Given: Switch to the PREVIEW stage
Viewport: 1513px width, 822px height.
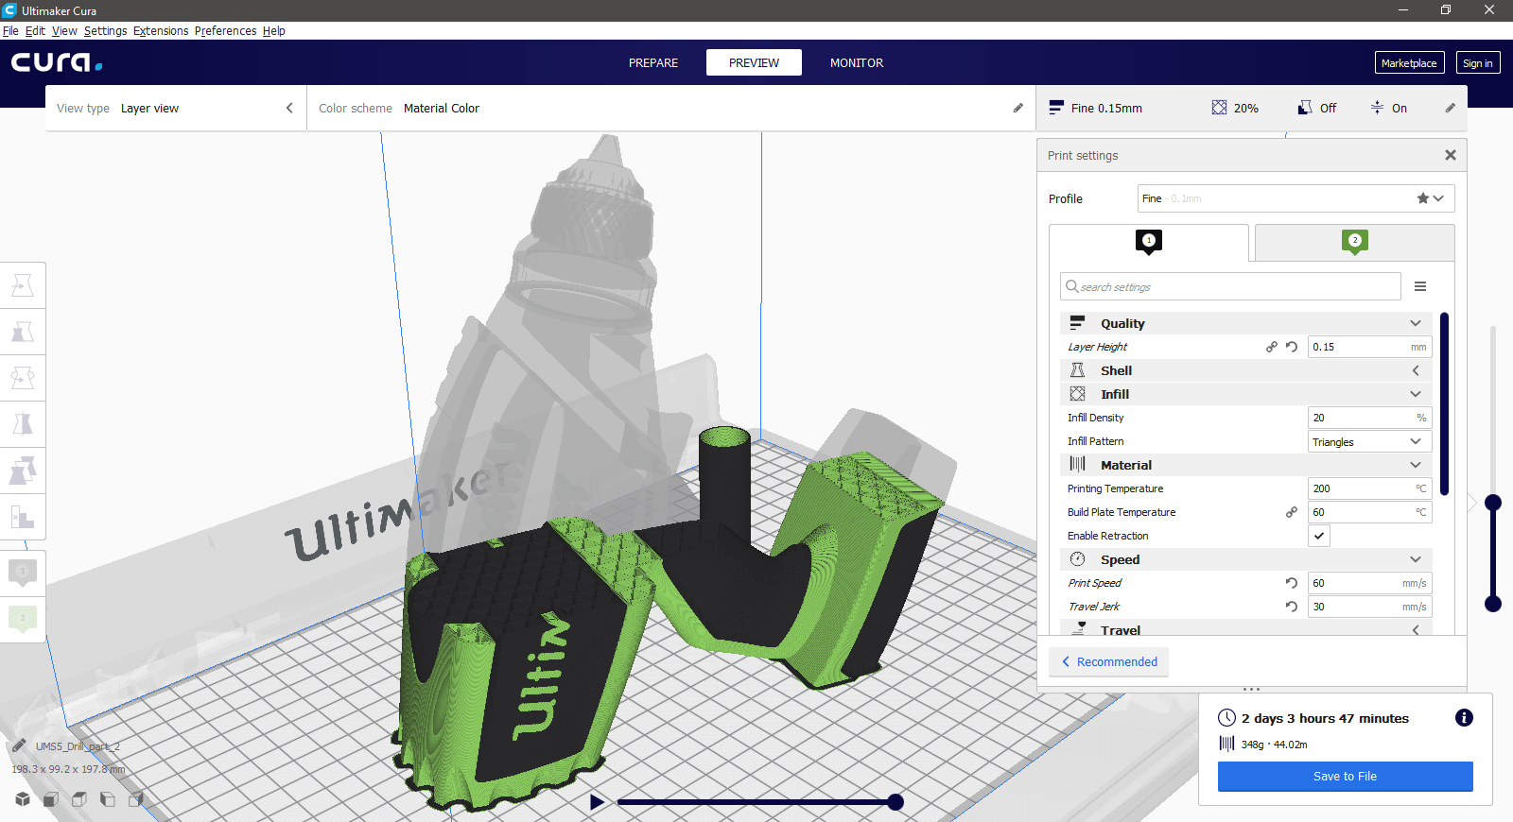Looking at the screenshot, I should point(754,62).
